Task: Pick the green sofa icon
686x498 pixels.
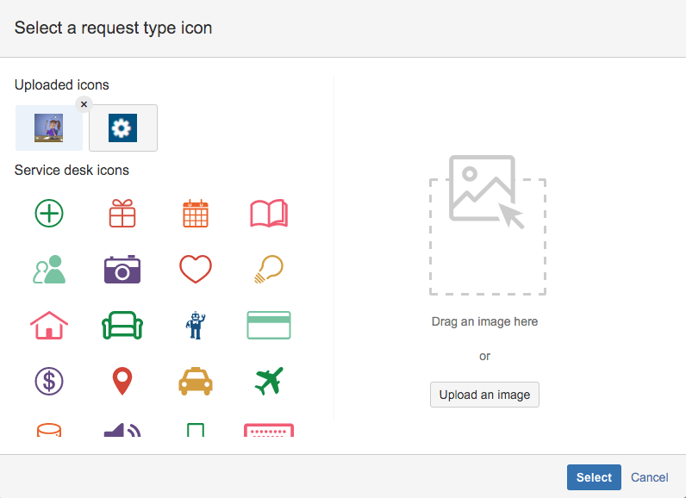Action: 122,325
